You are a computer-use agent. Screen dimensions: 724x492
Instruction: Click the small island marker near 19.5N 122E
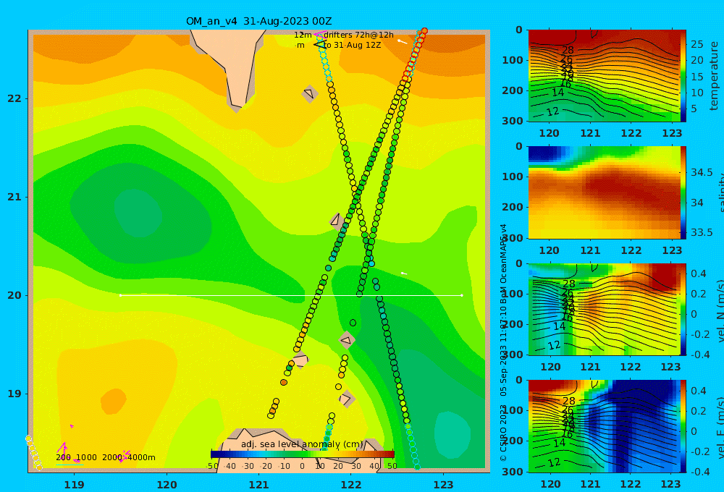(347, 340)
